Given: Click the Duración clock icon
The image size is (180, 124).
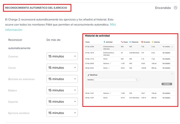Looking at the screenshot, I should click(142, 42).
